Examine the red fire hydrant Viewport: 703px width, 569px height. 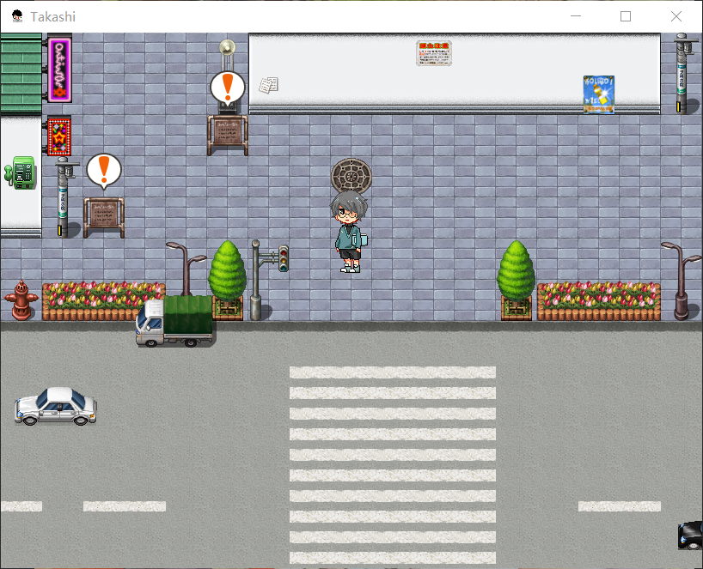tap(21, 300)
